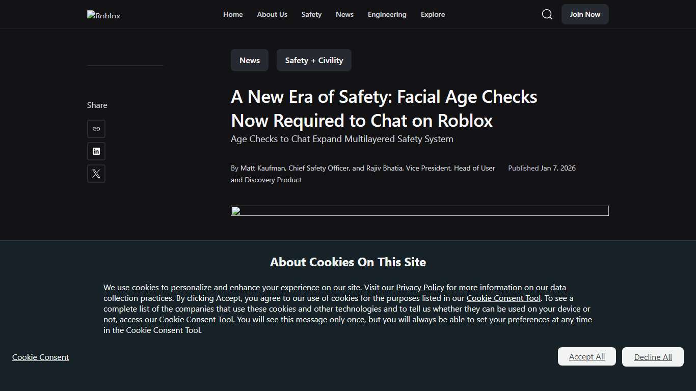Click the Explore navigation item
The height and width of the screenshot is (391, 696).
433,14
